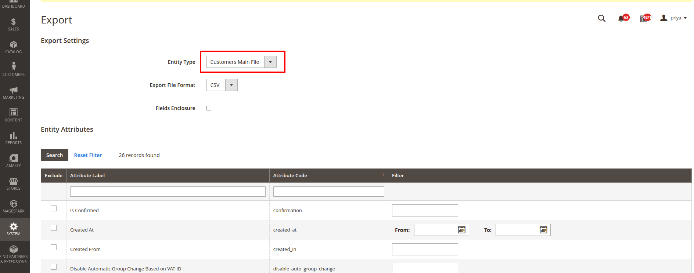694x273 pixels.
Task: Click the Attribute Label filter field
Action: point(168,192)
